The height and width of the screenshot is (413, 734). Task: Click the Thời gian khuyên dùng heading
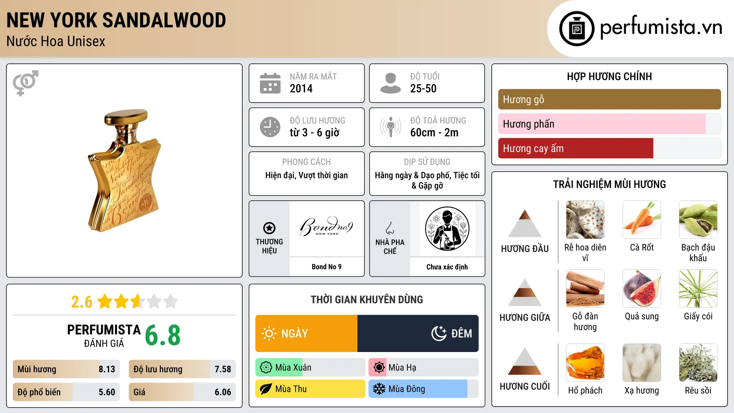(367, 299)
